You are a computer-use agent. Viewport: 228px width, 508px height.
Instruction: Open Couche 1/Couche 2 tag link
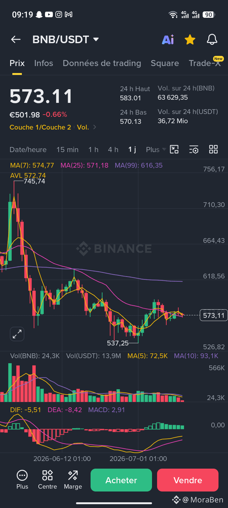(x=40, y=127)
